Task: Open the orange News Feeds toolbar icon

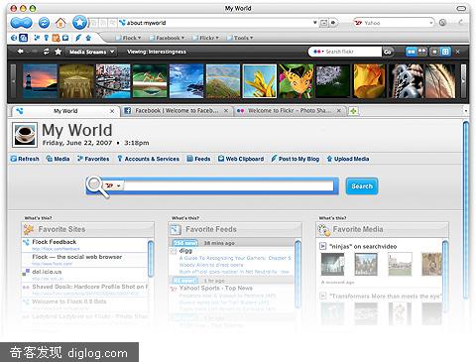Action: [x=56, y=38]
